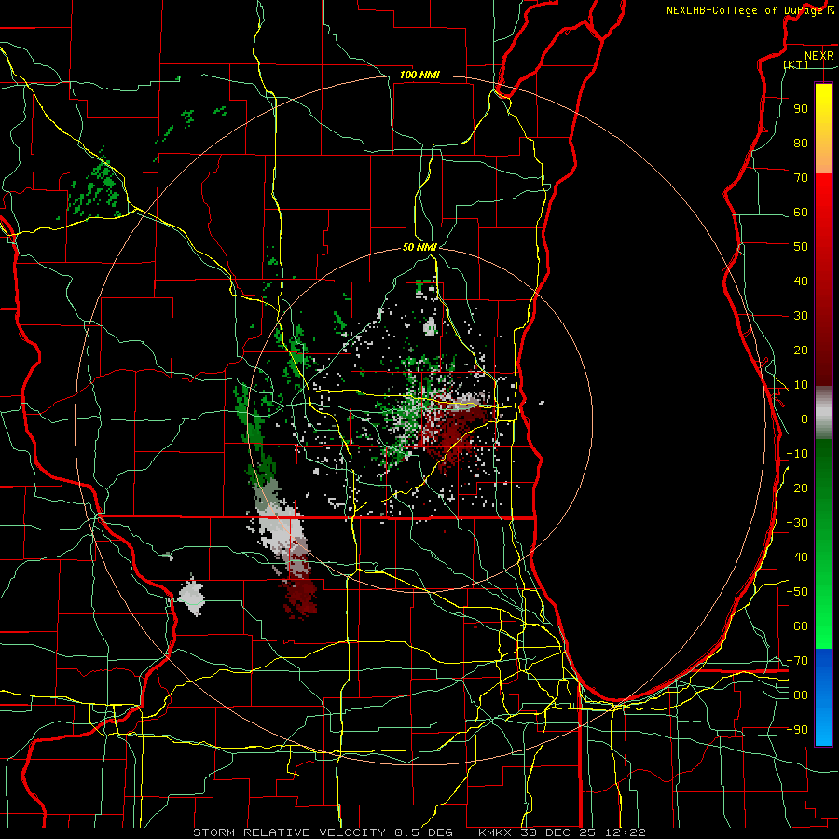Click the 20 value on the velocity scale

click(801, 351)
